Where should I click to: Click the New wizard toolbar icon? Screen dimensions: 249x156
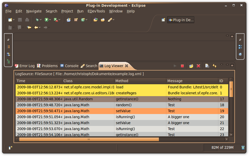10,20
